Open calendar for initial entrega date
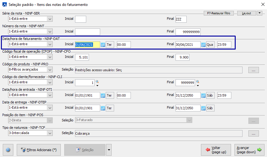This screenshot has width=267, height=157. (103, 108)
